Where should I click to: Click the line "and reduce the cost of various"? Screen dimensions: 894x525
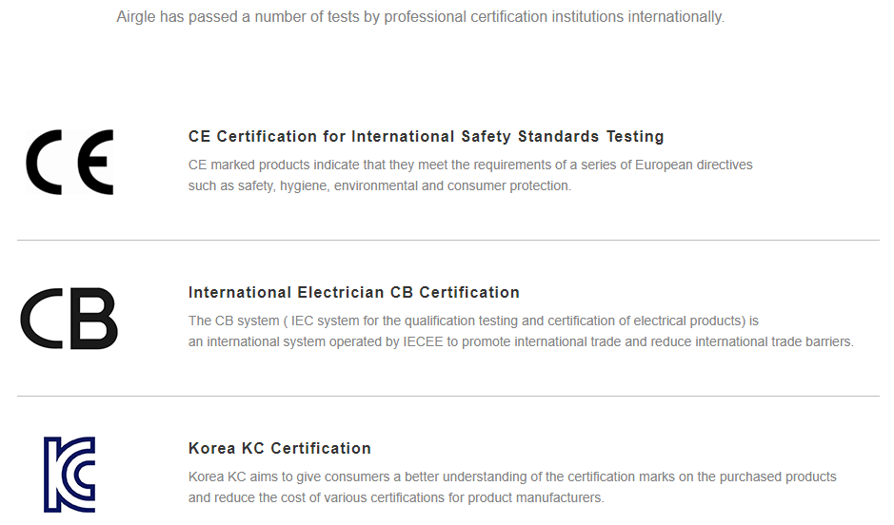395,497
